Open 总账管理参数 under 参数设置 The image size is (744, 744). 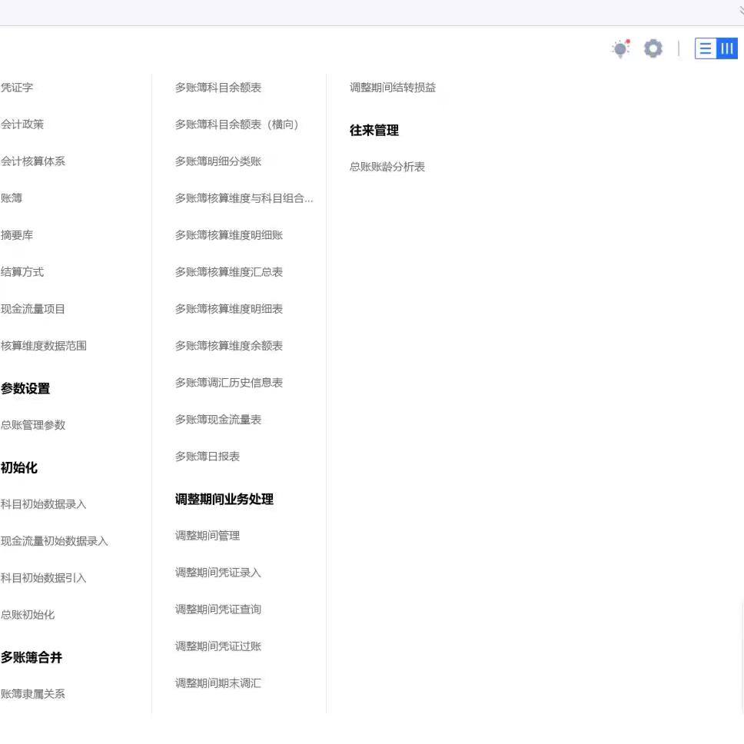(33, 425)
